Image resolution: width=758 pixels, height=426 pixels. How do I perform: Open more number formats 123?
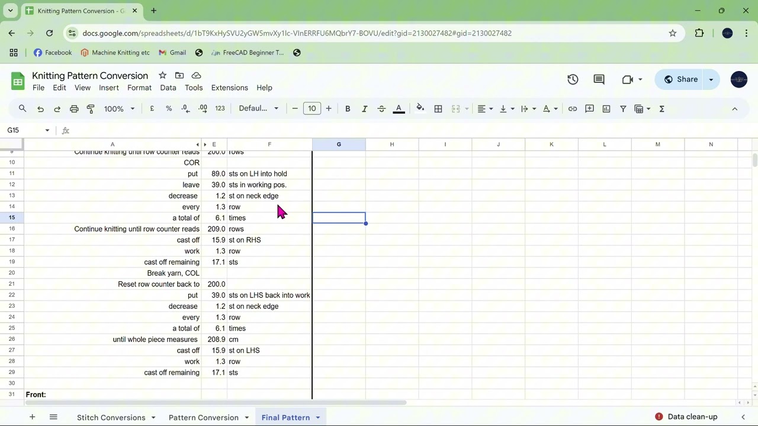click(x=220, y=109)
